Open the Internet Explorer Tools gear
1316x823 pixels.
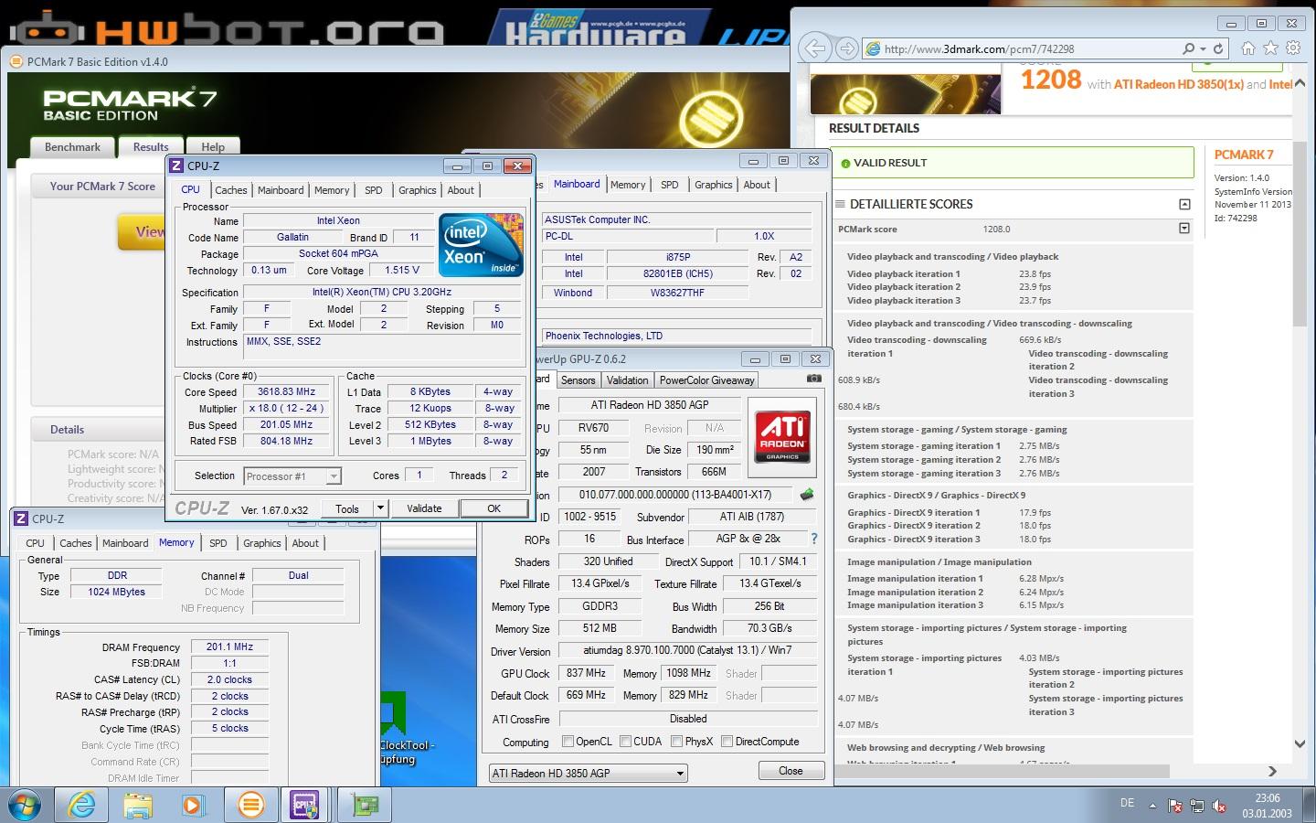pyautogui.click(x=1293, y=48)
